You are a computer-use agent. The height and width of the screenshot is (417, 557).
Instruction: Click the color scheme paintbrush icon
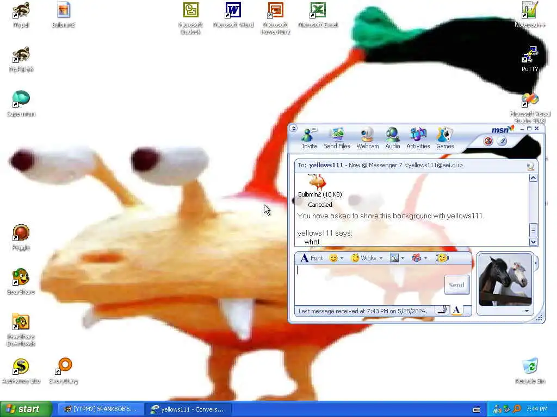[x=502, y=141]
